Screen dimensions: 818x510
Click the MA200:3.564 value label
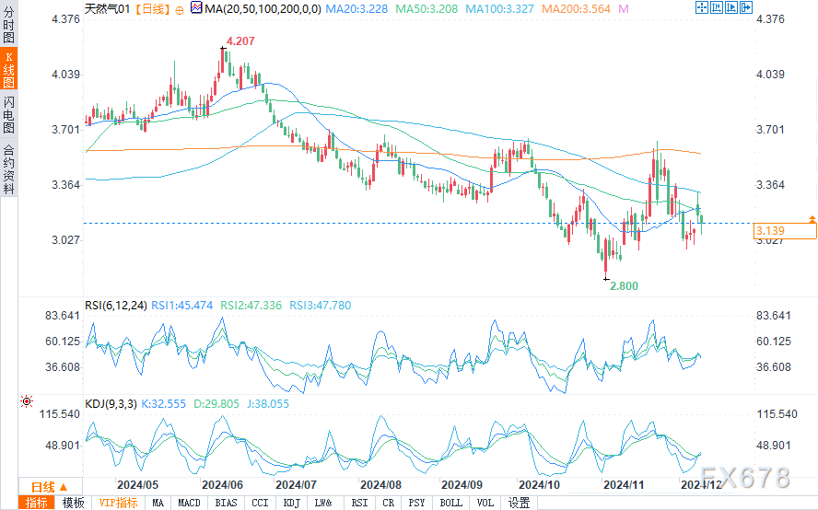tap(576, 9)
